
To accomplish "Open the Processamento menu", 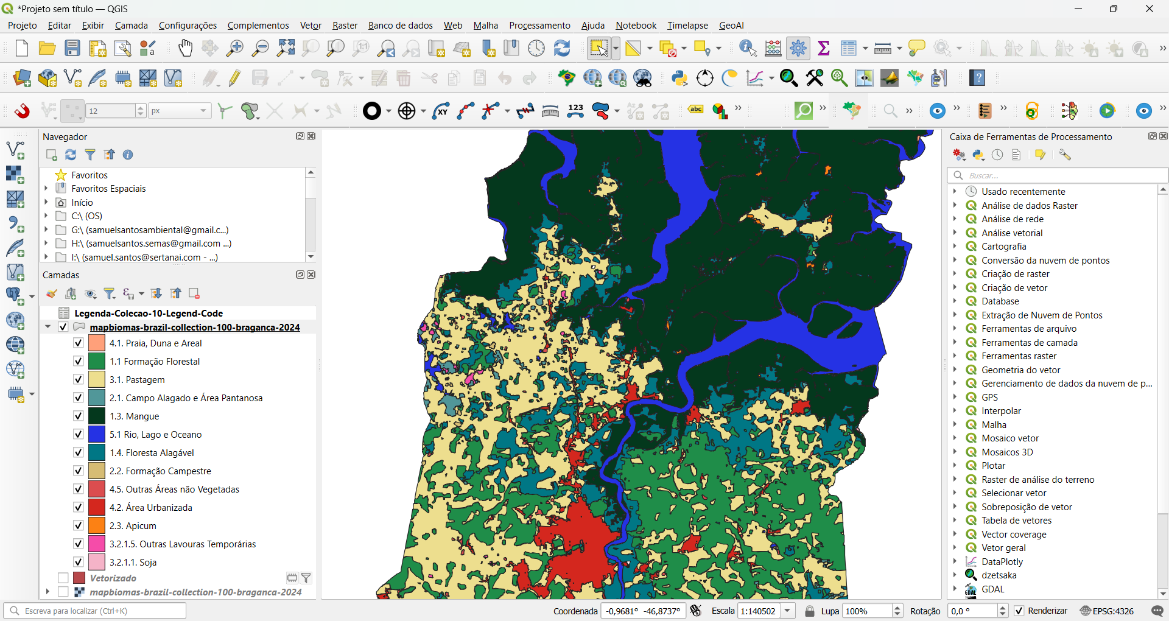I will pos(539,26).
